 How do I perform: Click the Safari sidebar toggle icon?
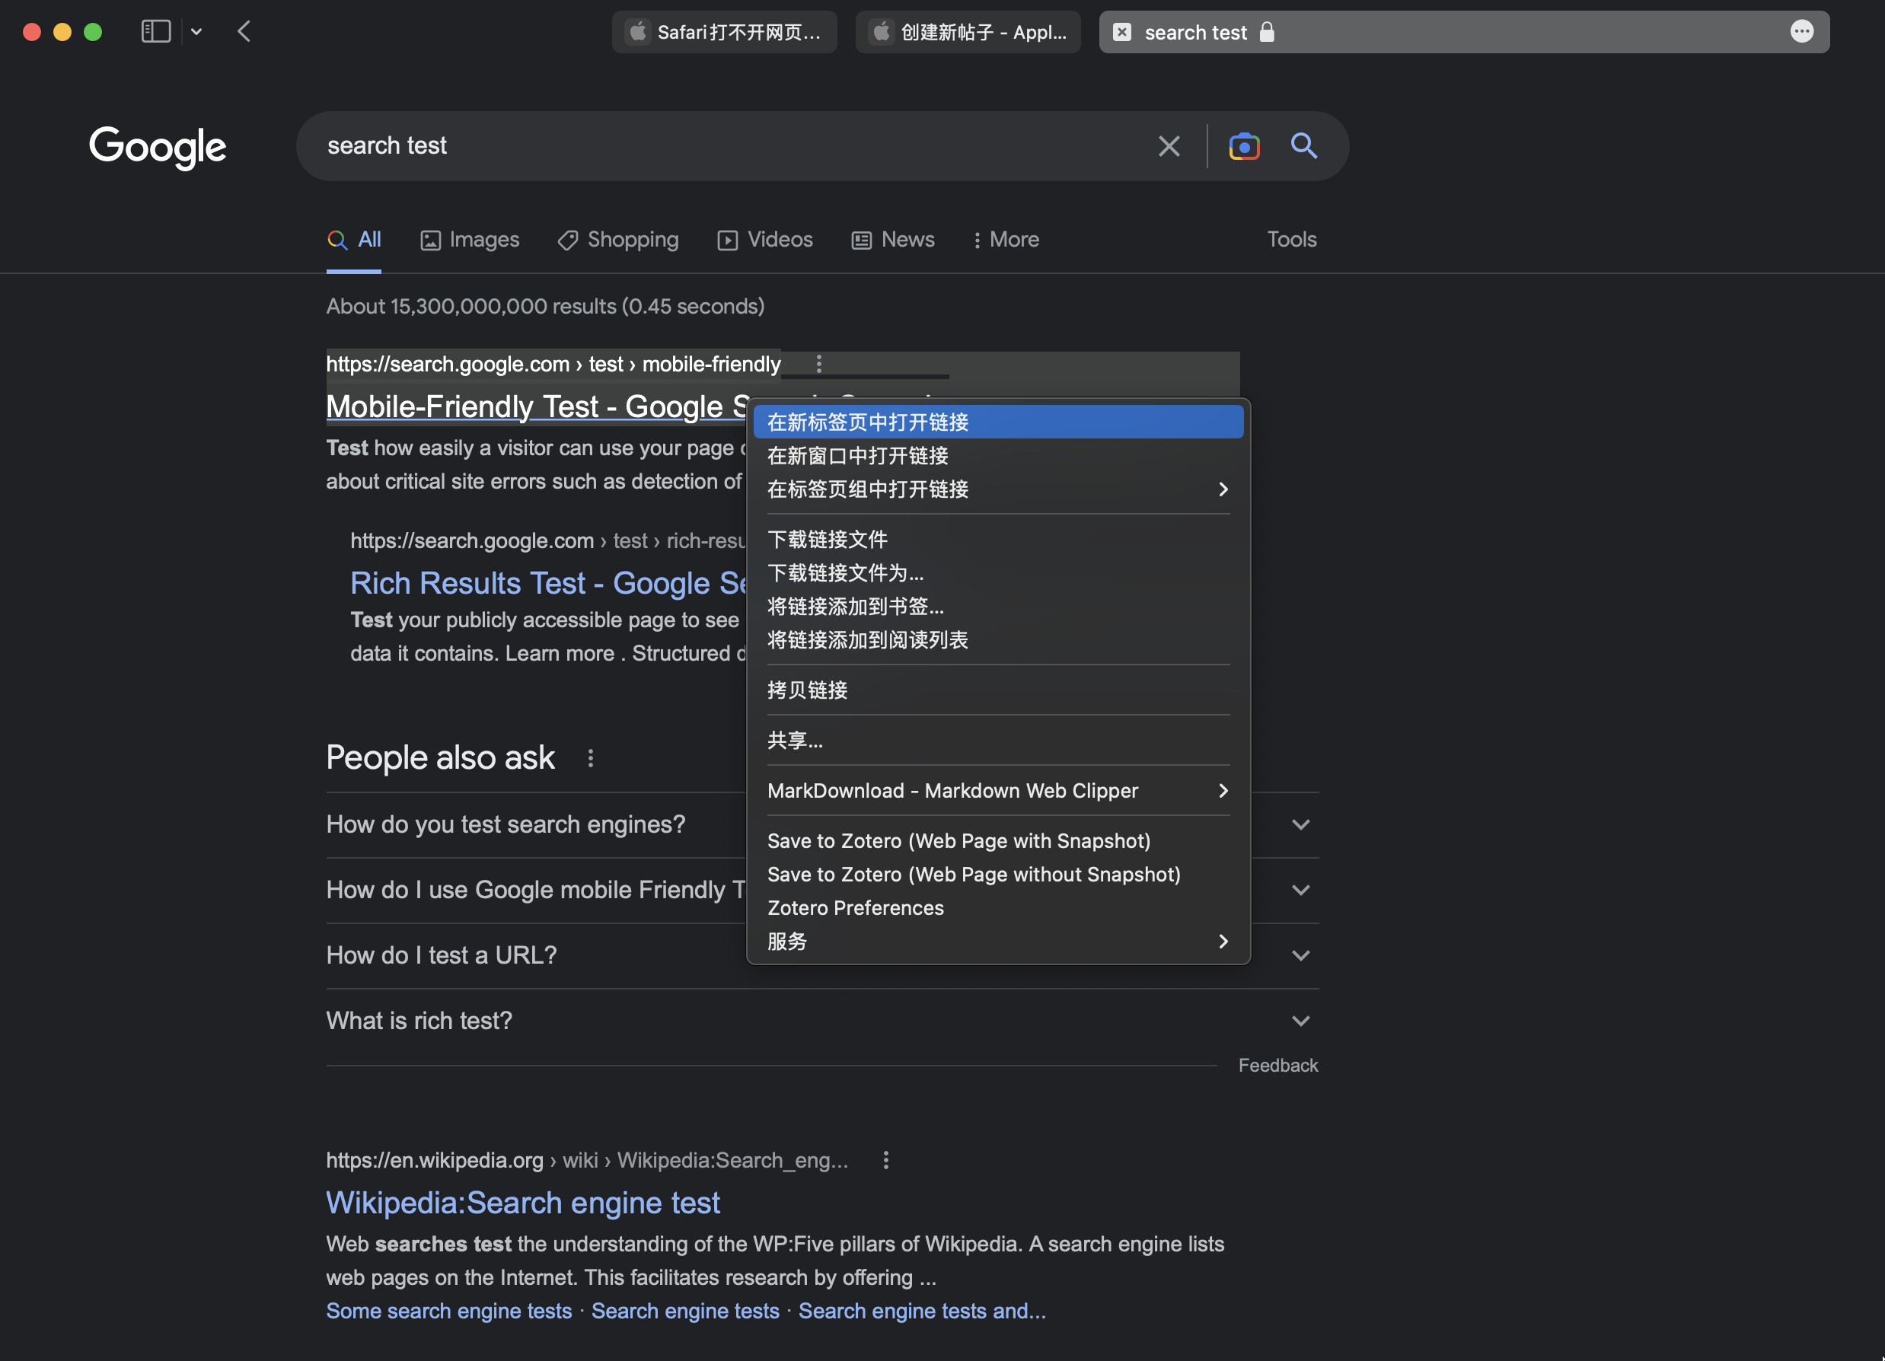click(155, 31)
